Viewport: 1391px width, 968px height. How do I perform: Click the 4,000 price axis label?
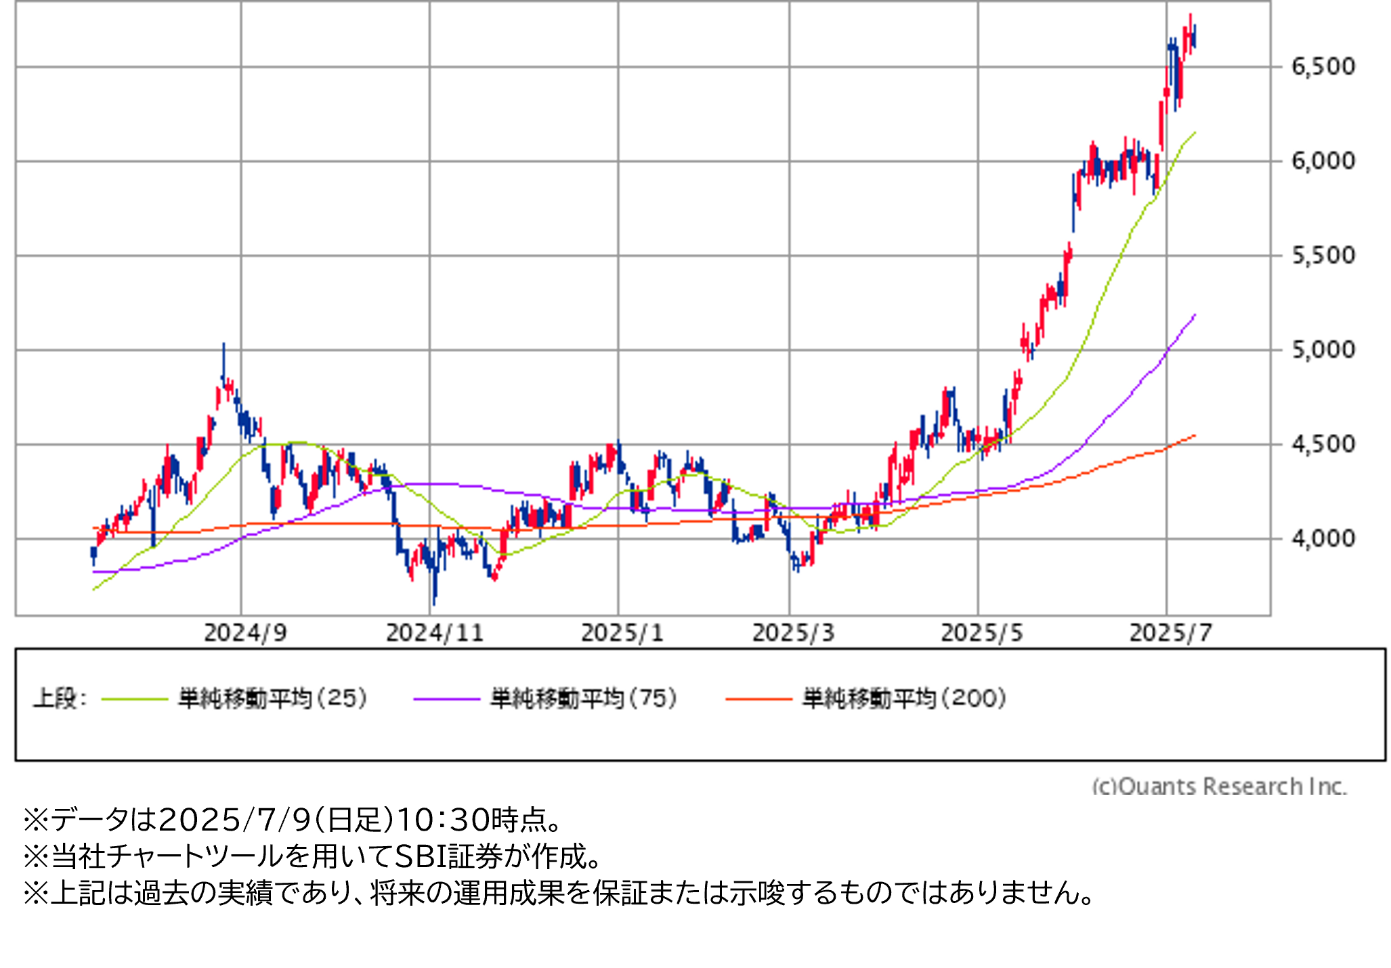tap(1323, 539)
